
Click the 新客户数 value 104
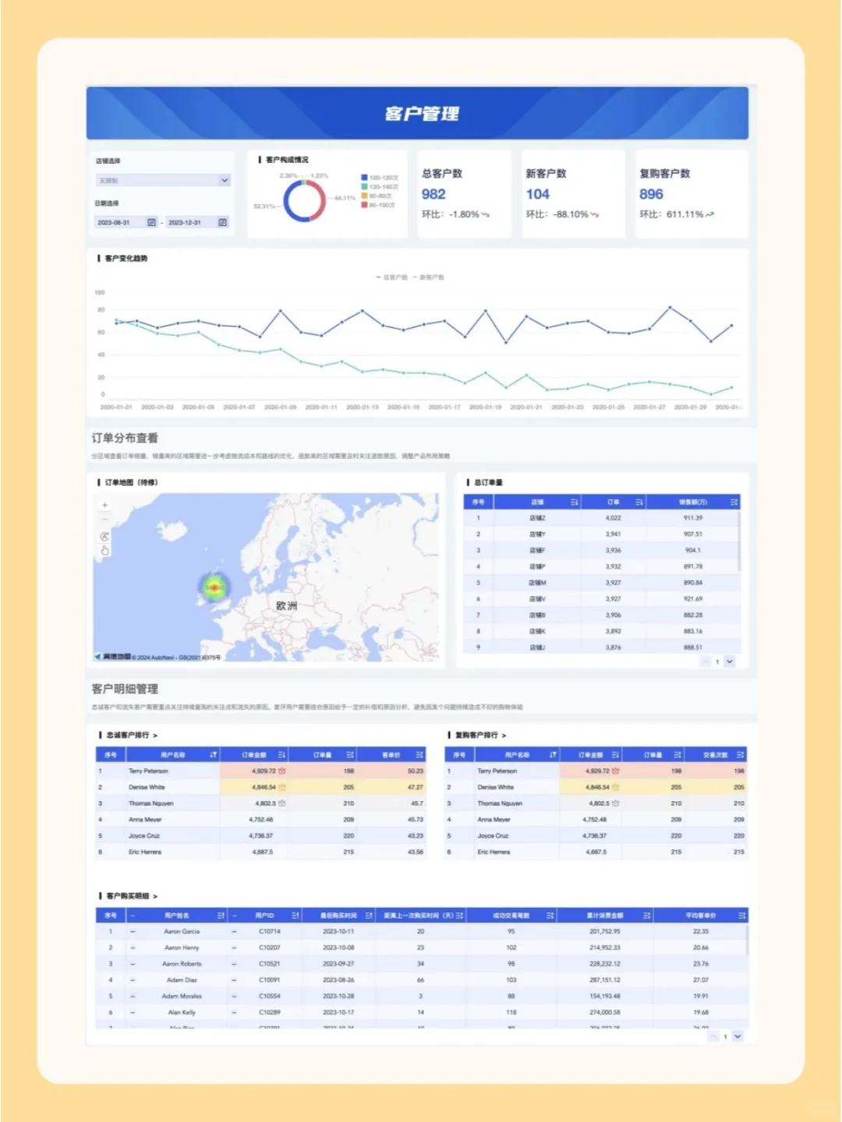(x=537, y=194)
